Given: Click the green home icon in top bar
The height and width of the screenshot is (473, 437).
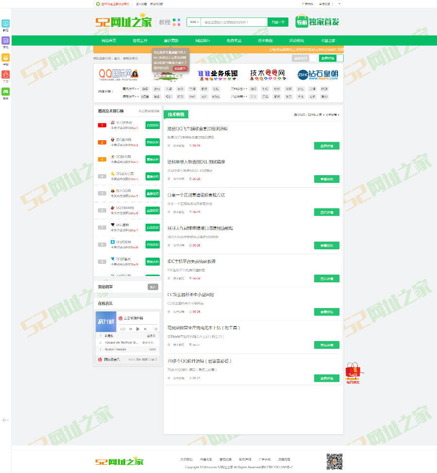Looking at the screenshot, I should (x=98, y=4).
